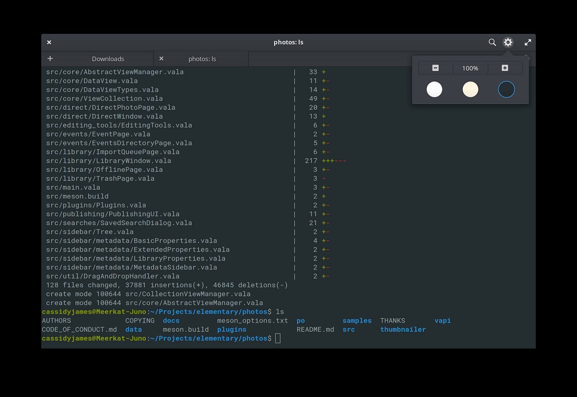The width and height of the screenshot is (577, 397).
Task: Click the settings gear icon
Action: [x=508, y=42]
